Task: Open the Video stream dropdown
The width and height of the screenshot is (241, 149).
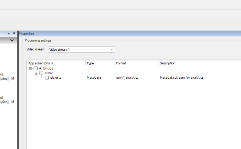Action: point(112,49)
